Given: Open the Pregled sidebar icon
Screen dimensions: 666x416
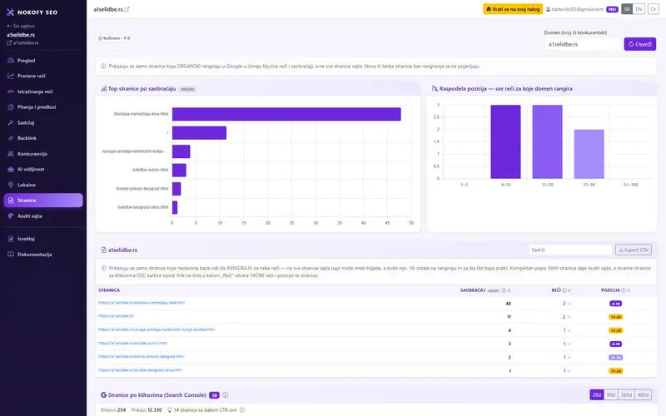Looking at the screenshot, I should [x=11, y=61].
